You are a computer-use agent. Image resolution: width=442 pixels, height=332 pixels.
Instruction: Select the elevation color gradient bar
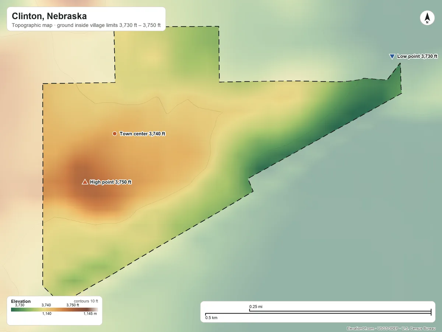[55, 309]
